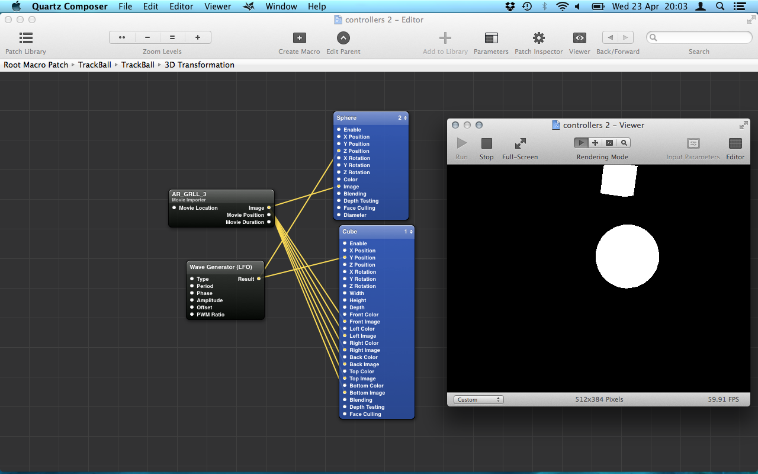Open the Custom size dropdown in Viewer
Viewport: 758px width, 474px height.
[478, 399]
